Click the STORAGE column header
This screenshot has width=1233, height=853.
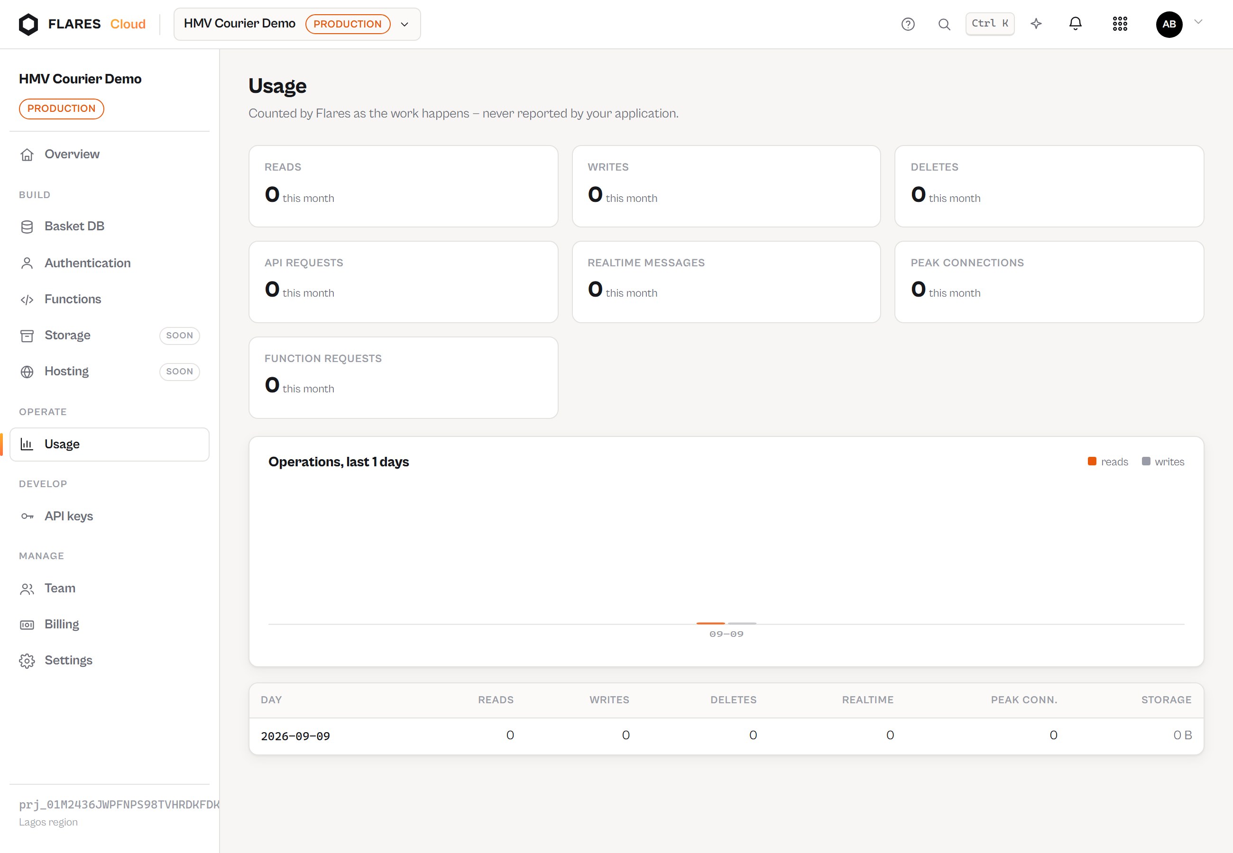1166,699
